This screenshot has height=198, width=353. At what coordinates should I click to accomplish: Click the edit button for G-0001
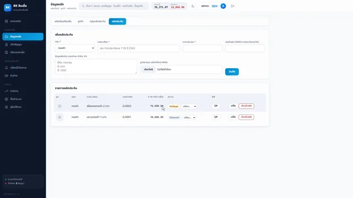[233, 117]
